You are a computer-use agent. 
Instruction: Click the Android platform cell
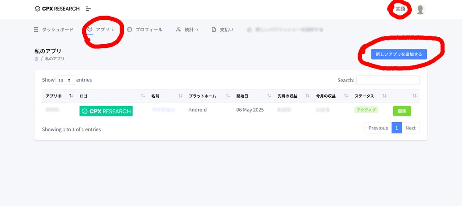coord(198,110)
